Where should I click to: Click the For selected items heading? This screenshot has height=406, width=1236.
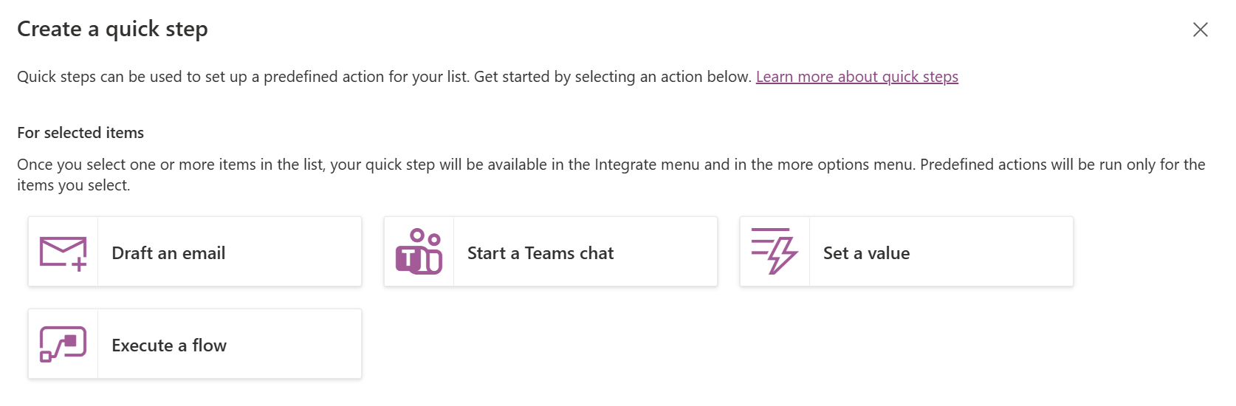(x=80, y=133)
